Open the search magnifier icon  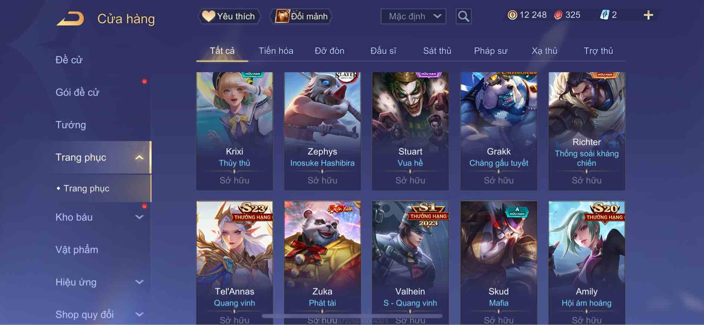pos(463,16)
